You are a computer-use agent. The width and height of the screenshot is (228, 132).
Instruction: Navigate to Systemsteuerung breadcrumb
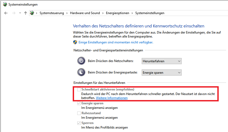[52, 13]
